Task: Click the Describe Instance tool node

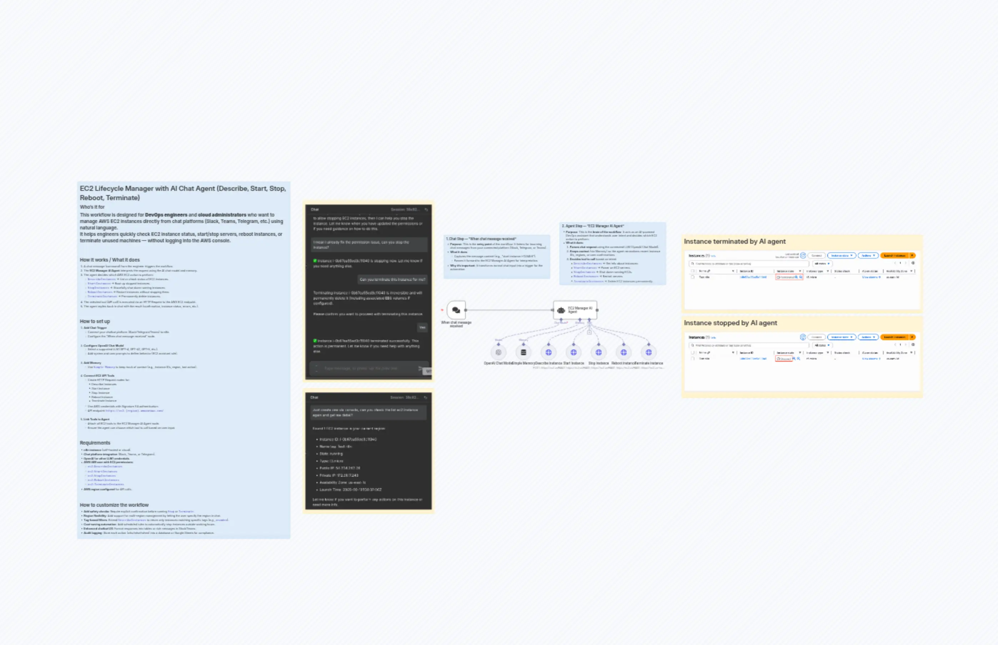Action: click(548, 352)
